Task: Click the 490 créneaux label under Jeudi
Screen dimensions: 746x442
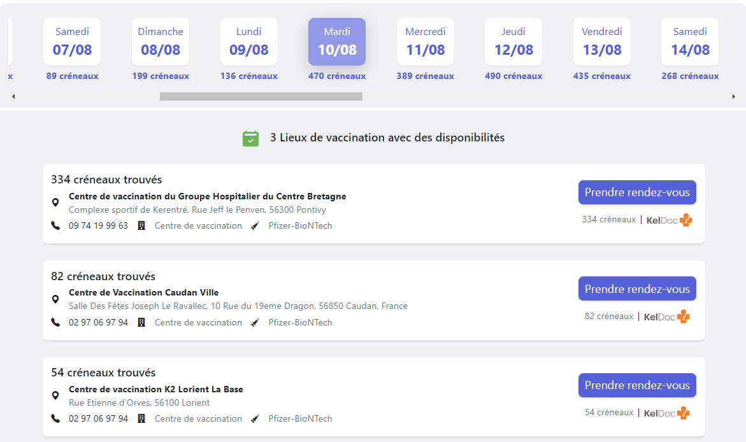Action: (x=513, y=76)
